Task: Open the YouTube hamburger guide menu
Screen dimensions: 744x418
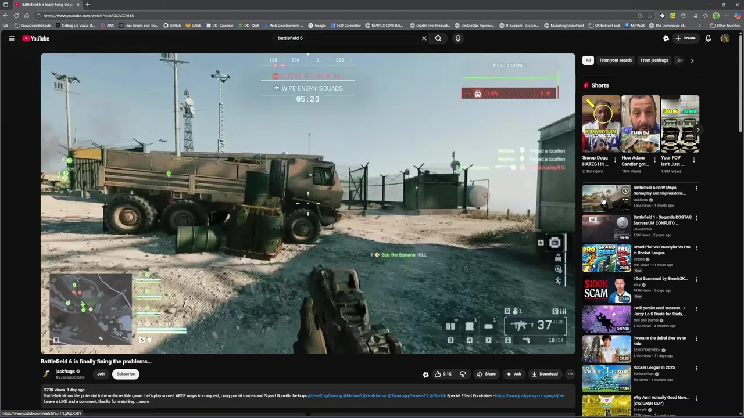Action: click(11, 38)
